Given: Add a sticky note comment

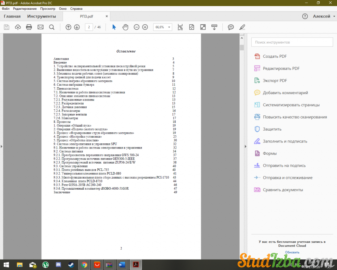Looking at the screenshot, I should pyautogui.click(x=231, y=27).
